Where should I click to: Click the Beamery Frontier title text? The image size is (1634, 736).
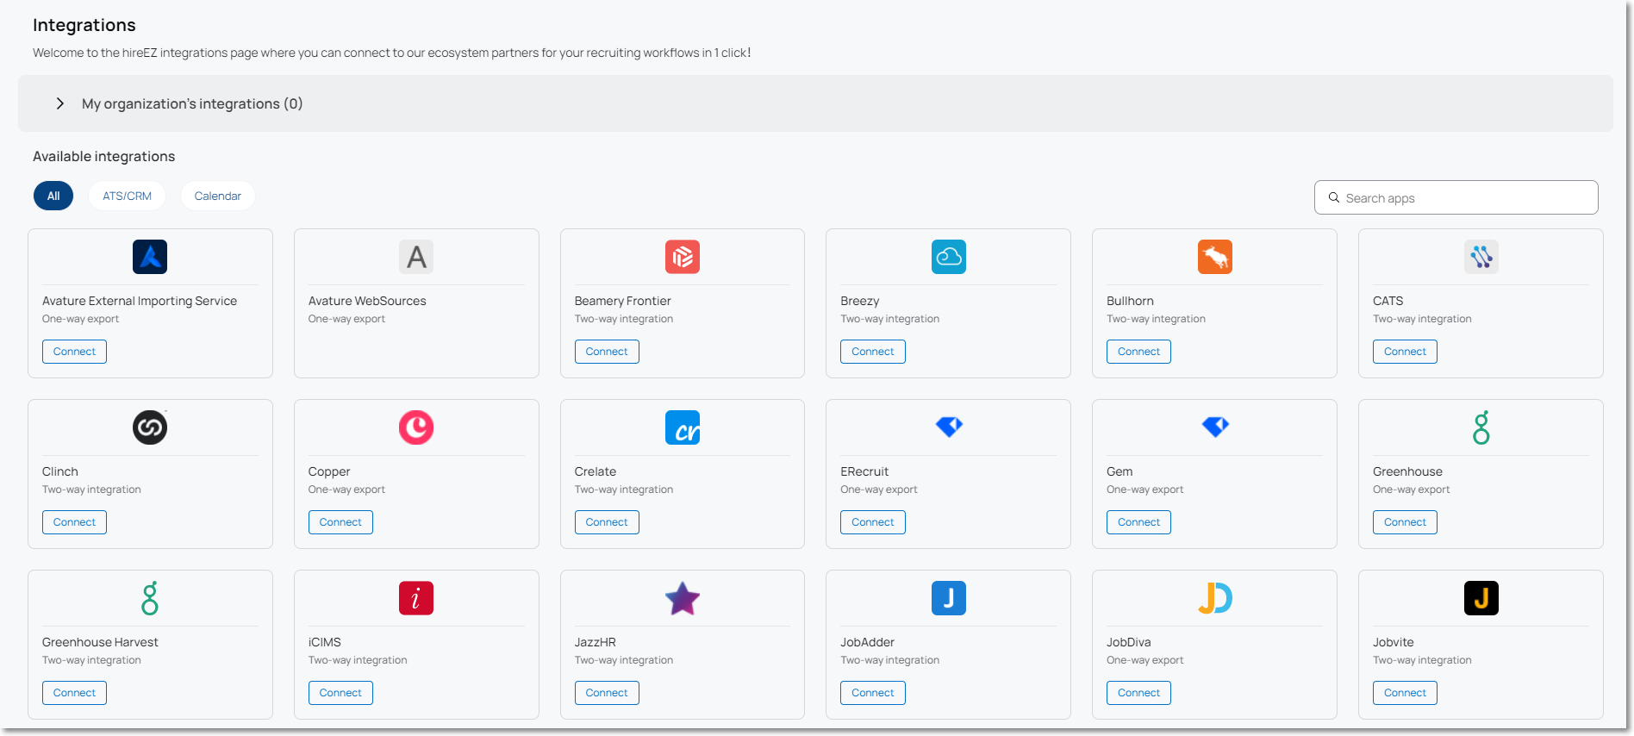click(x=622, y=301)
